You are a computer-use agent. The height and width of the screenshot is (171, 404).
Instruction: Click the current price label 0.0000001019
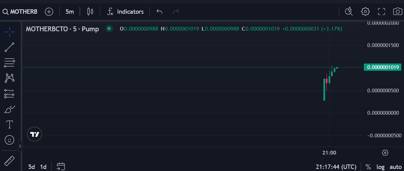[383, 67]
